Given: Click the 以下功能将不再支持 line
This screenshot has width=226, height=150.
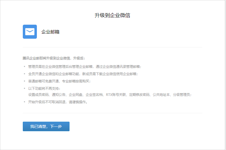Looking at the screenshot, I should (44, 89).
